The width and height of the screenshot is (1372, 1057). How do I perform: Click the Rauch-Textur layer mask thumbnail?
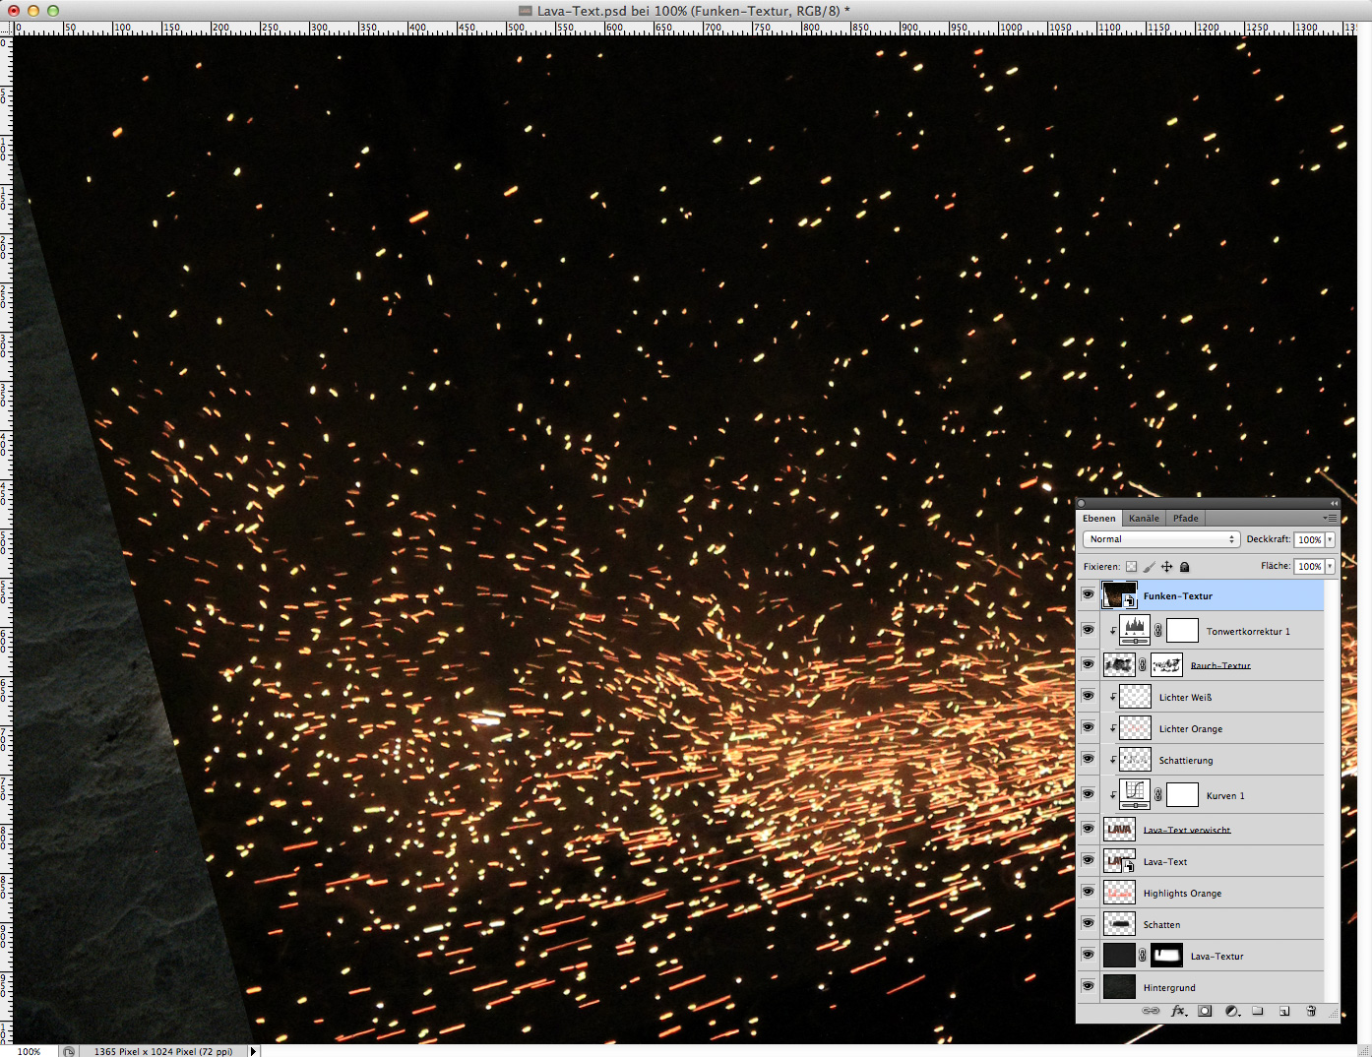pyautogui.click(x=1165, y=664)
